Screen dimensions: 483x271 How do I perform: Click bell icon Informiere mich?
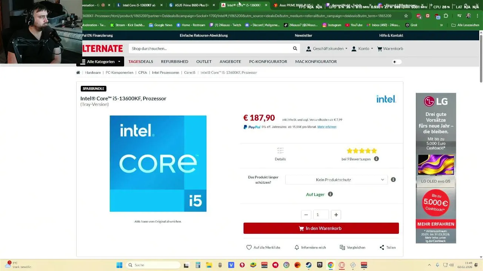click(297, 247)
